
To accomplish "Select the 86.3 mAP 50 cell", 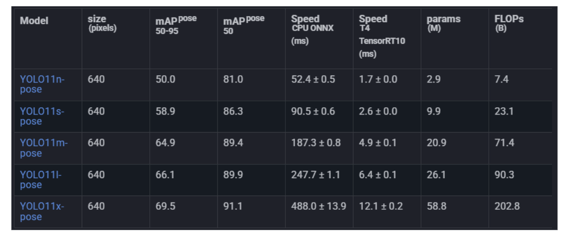I will click(x=233, y=111).
